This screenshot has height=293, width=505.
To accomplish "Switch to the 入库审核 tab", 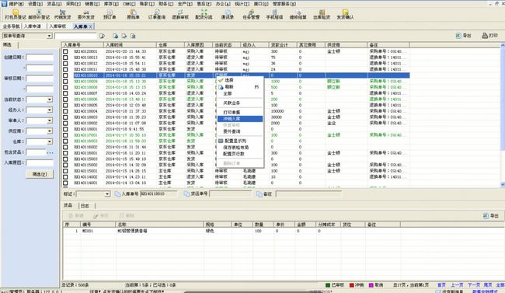I will [57, 26].
